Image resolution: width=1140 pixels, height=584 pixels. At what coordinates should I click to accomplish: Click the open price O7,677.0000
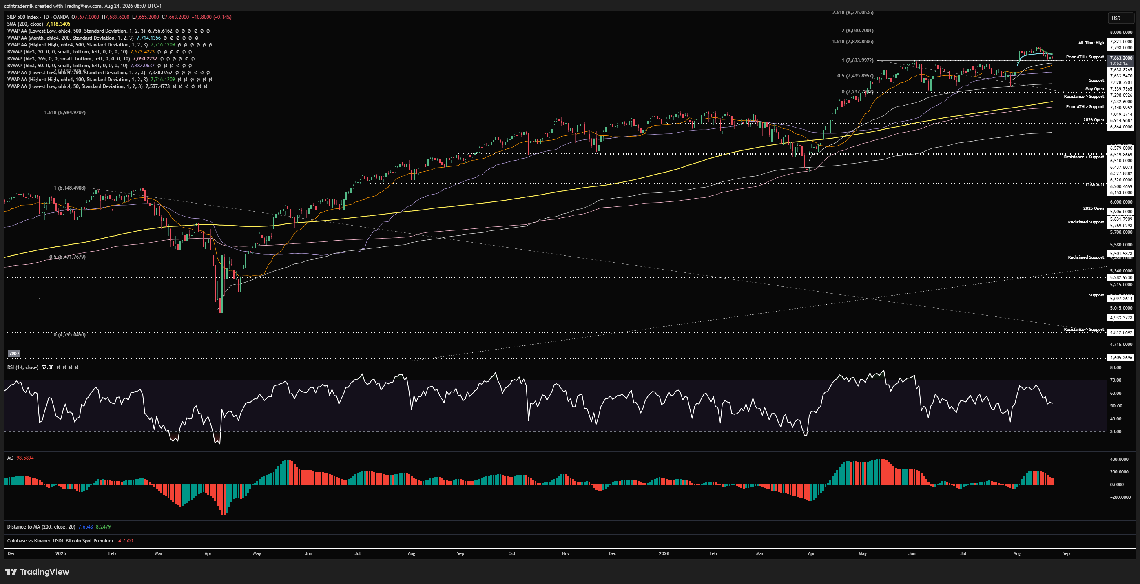pos(85,17)
